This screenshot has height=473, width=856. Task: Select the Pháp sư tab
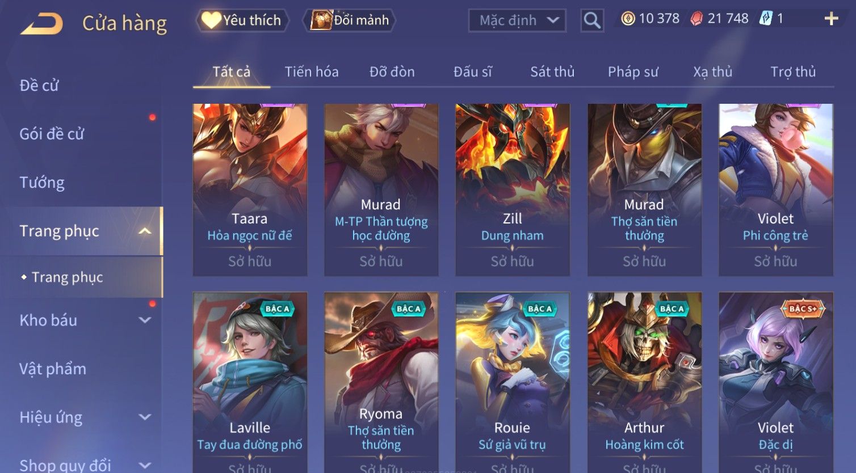click(633, 72)
